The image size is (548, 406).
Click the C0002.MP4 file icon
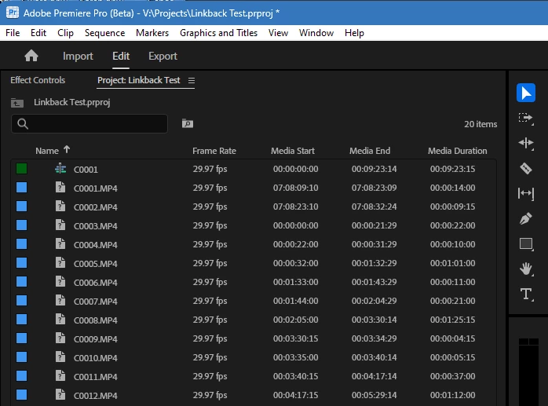pyautogui.click(x=60, y=207)
